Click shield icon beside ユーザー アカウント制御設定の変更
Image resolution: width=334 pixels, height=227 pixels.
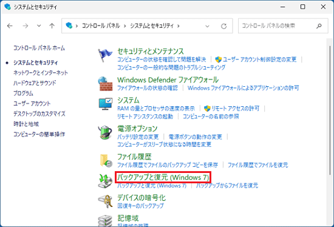[x=219, y=59]
